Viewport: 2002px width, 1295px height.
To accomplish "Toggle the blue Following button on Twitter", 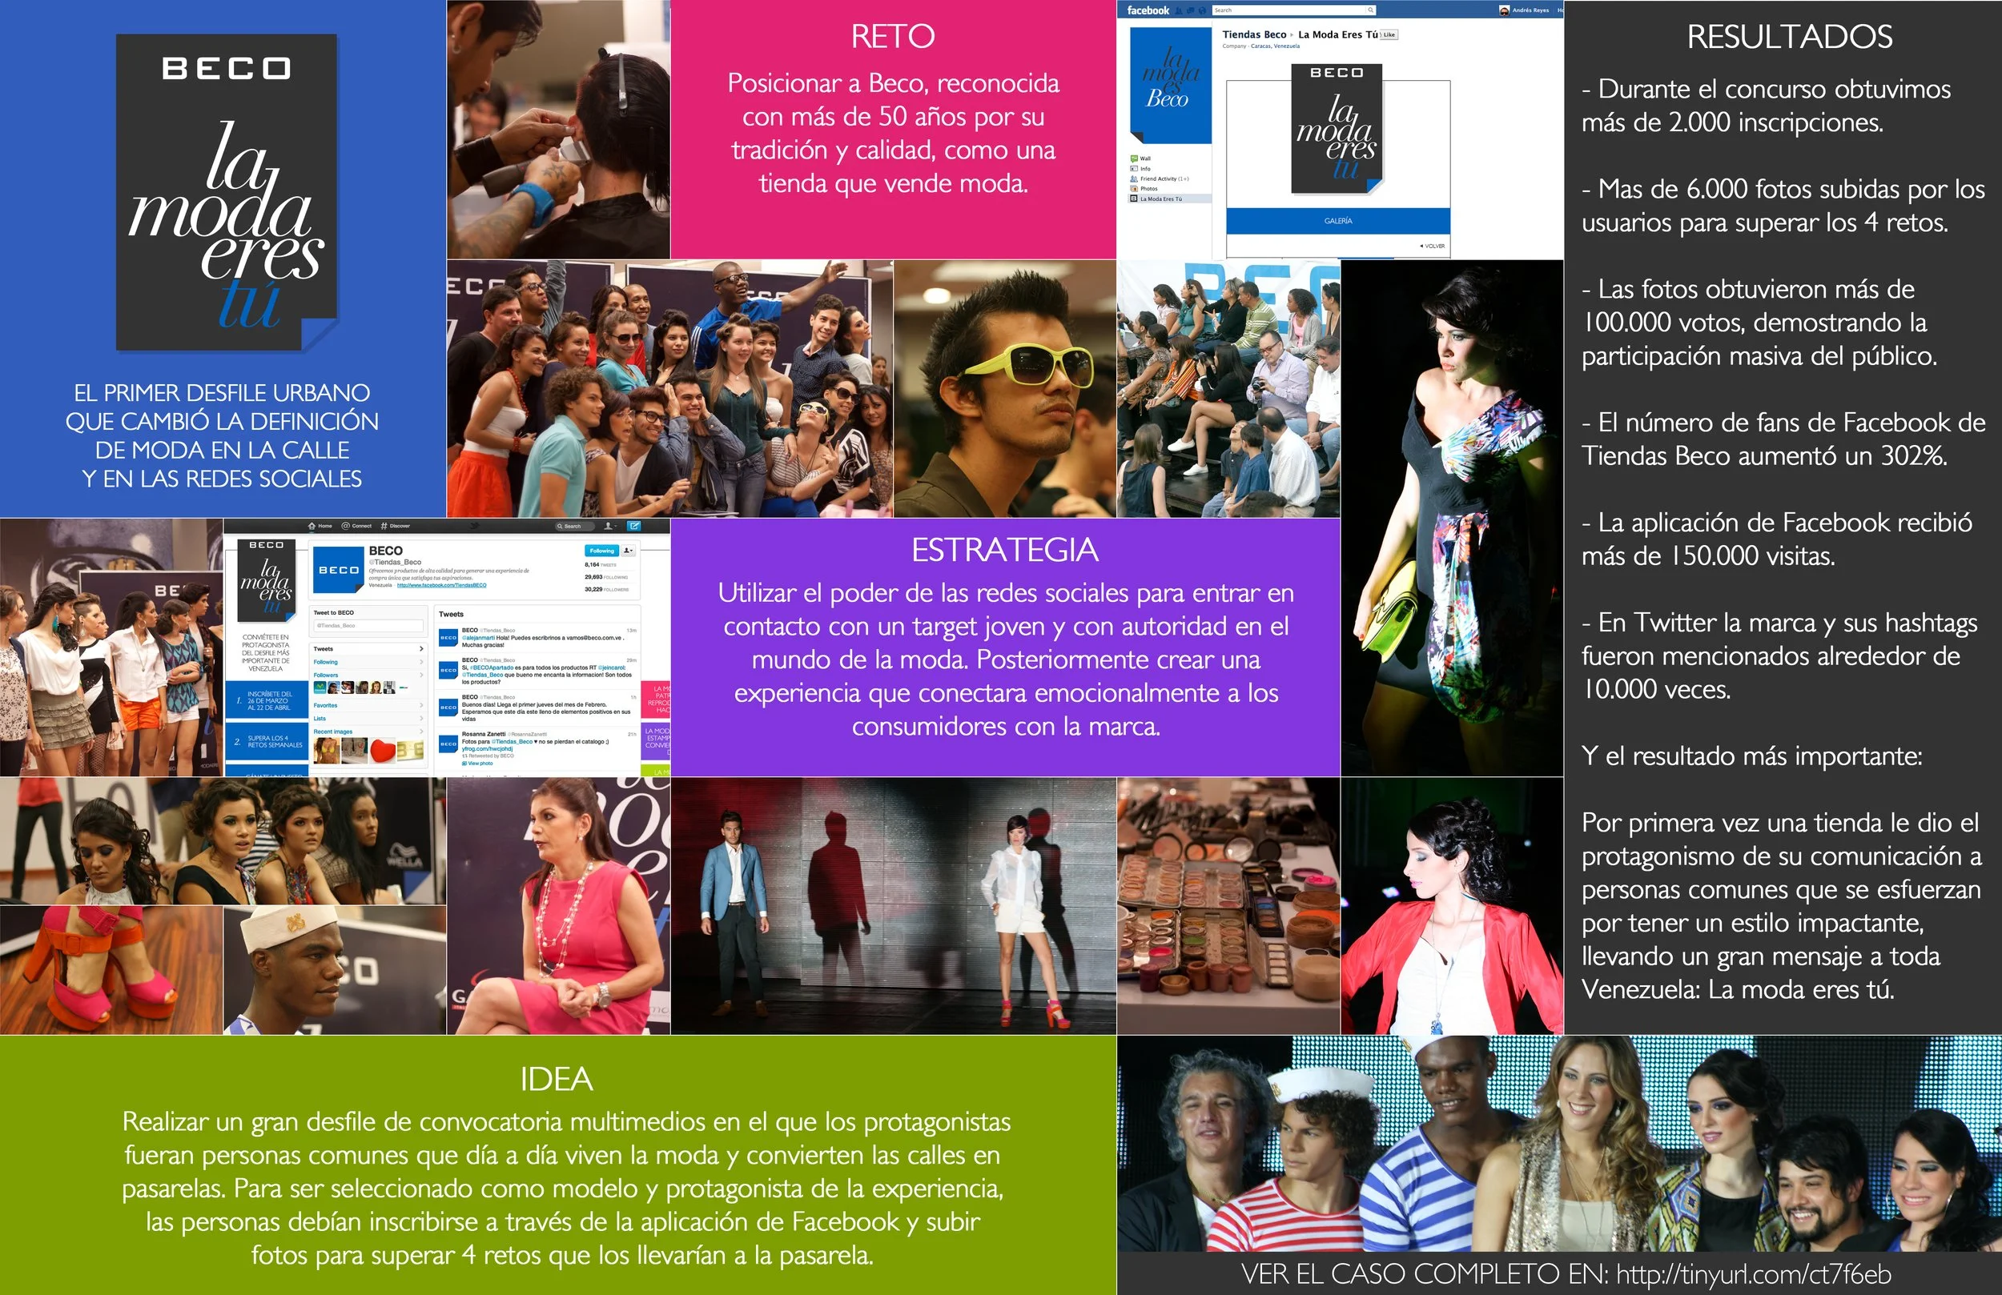I will pyautogui.click(x=601, y=551).
